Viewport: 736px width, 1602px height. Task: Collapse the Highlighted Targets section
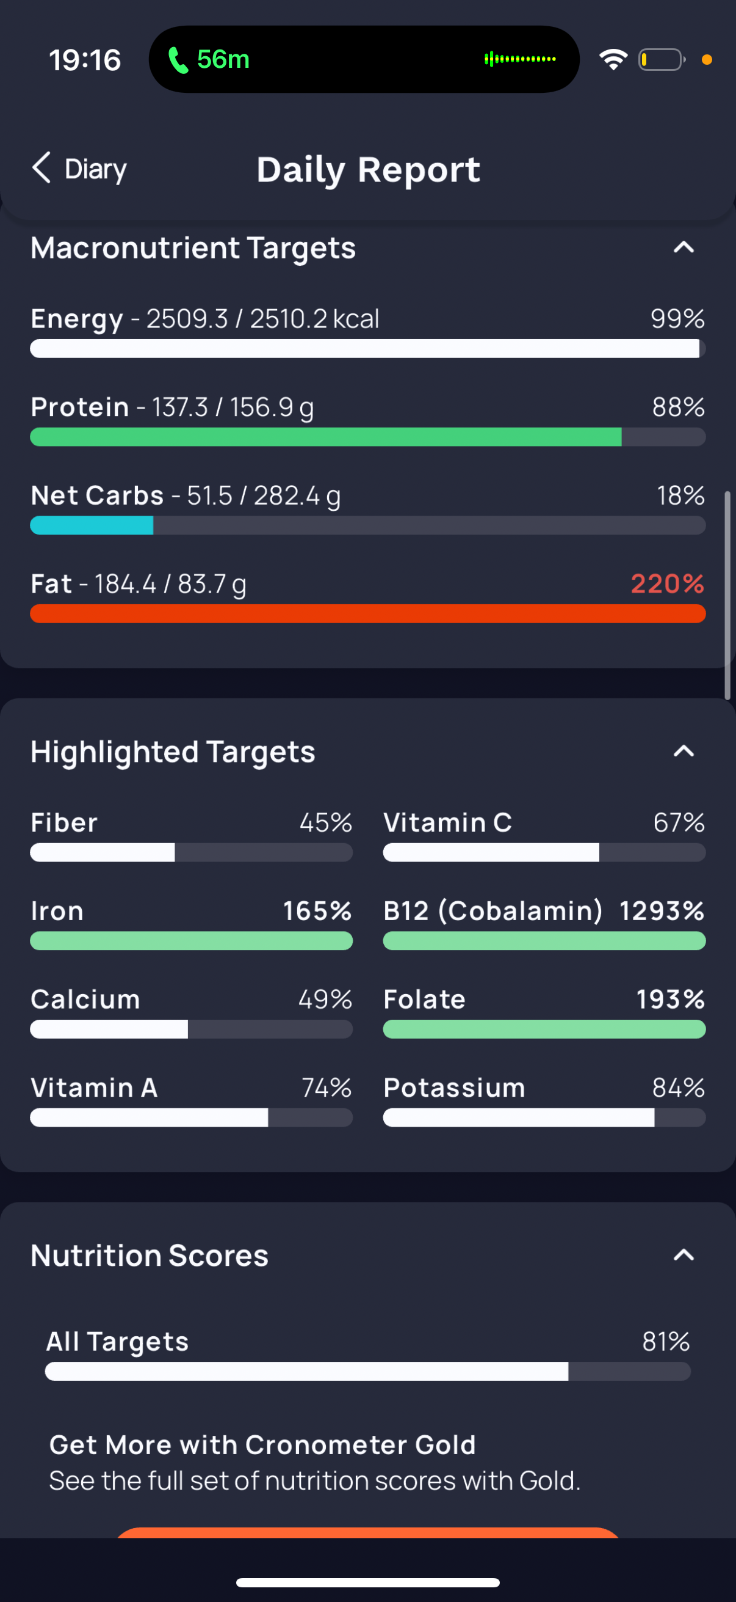tap(683, 752)
